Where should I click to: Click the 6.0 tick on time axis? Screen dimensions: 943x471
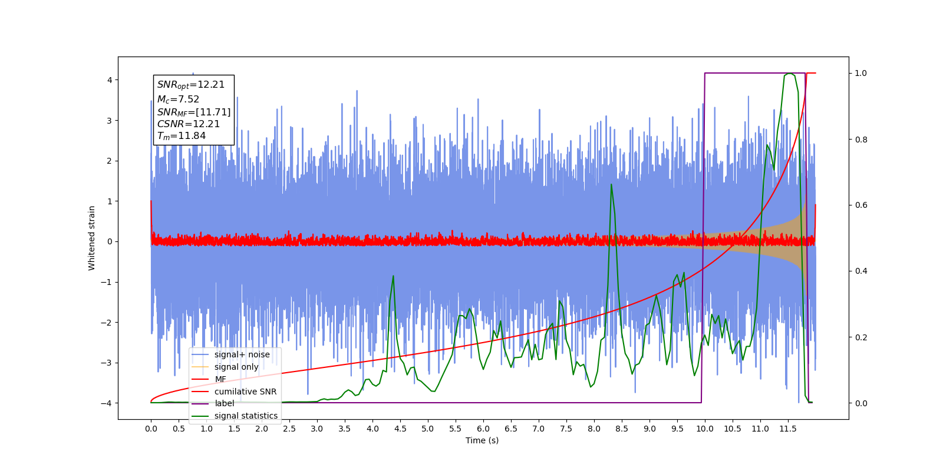point(483,429)
